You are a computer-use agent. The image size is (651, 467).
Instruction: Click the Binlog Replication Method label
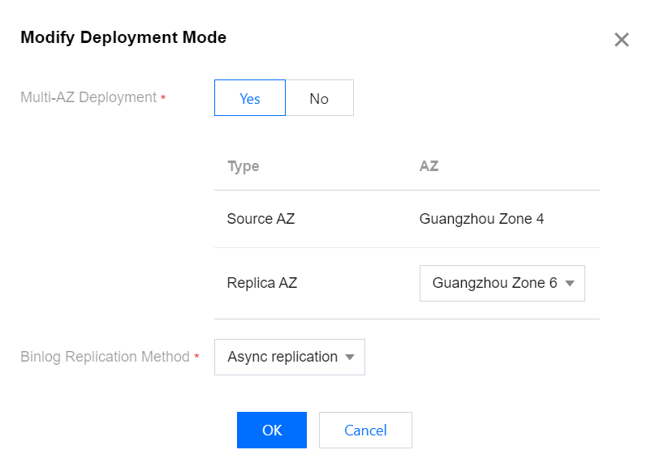click(105, 357)
